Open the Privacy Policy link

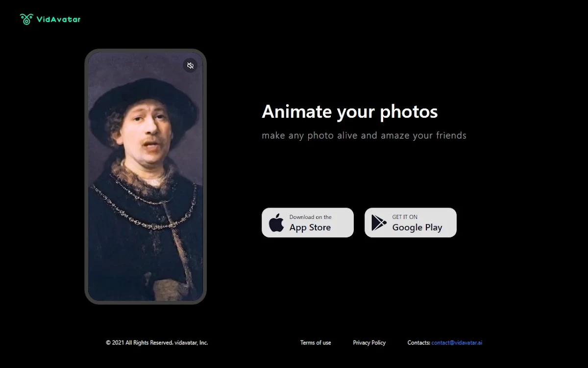pyautogui.click(x=369, y=342)
